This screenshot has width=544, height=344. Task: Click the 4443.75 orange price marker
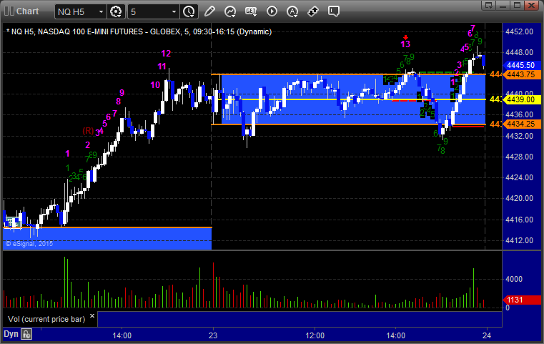(521, 74)
